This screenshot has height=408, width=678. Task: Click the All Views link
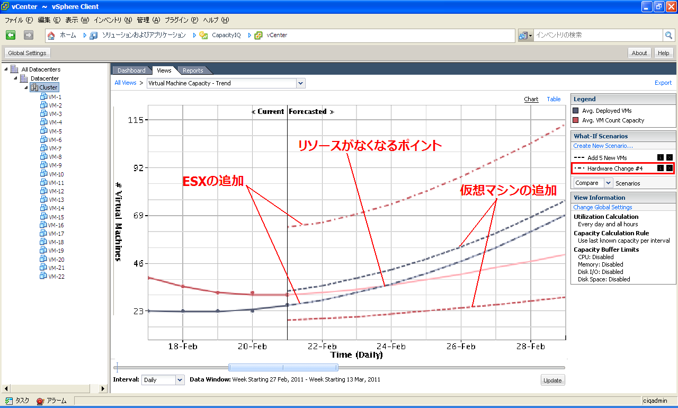pyautogui.click(x=126, y=83)
